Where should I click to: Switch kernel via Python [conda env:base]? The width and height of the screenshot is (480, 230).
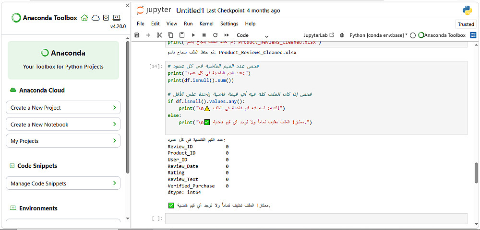coord(378,35)
